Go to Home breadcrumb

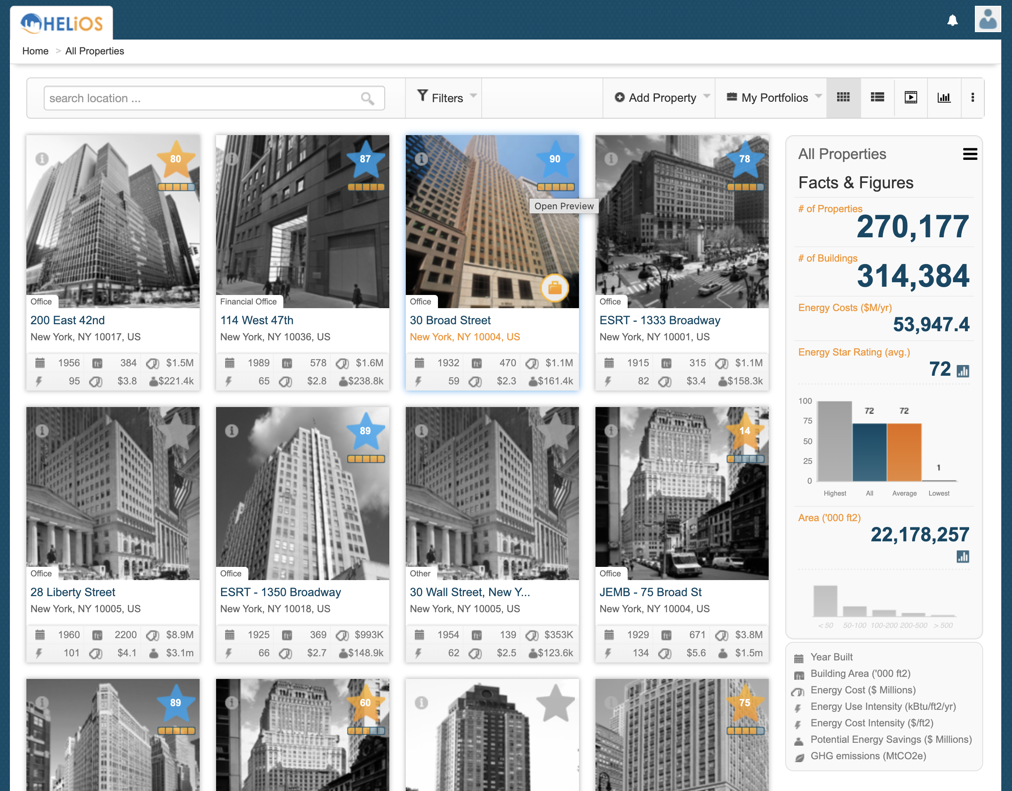coord(35,51)
